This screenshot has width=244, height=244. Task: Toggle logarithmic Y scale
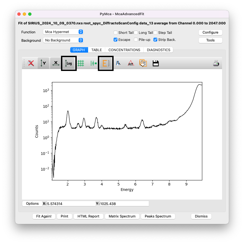[69, 63]
